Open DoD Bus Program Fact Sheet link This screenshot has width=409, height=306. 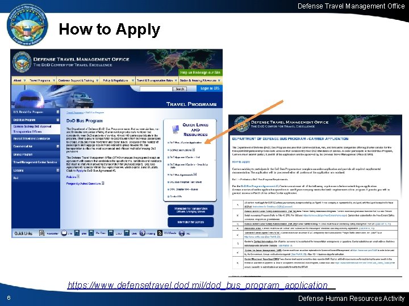tap(186, 182)
